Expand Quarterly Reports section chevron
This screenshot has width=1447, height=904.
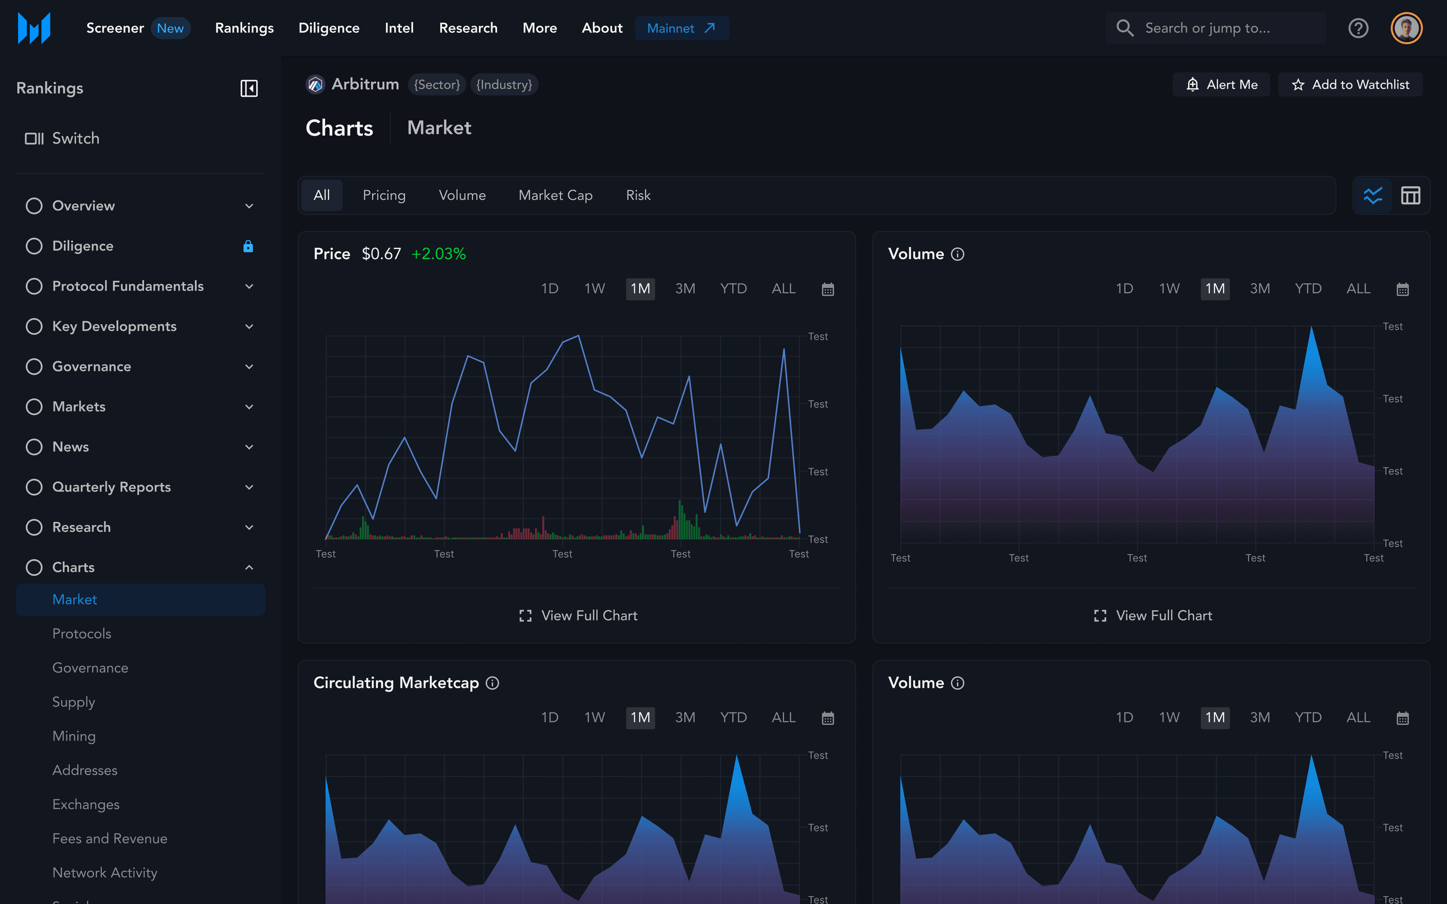[249, 487]
